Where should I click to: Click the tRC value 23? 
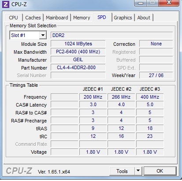click(150, 136)
